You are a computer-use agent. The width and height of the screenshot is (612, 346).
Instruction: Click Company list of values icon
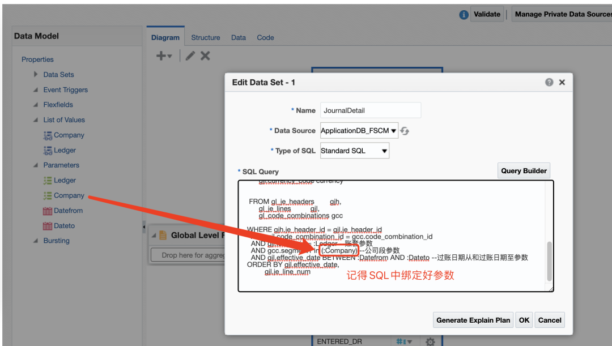[x=48, y=135]
